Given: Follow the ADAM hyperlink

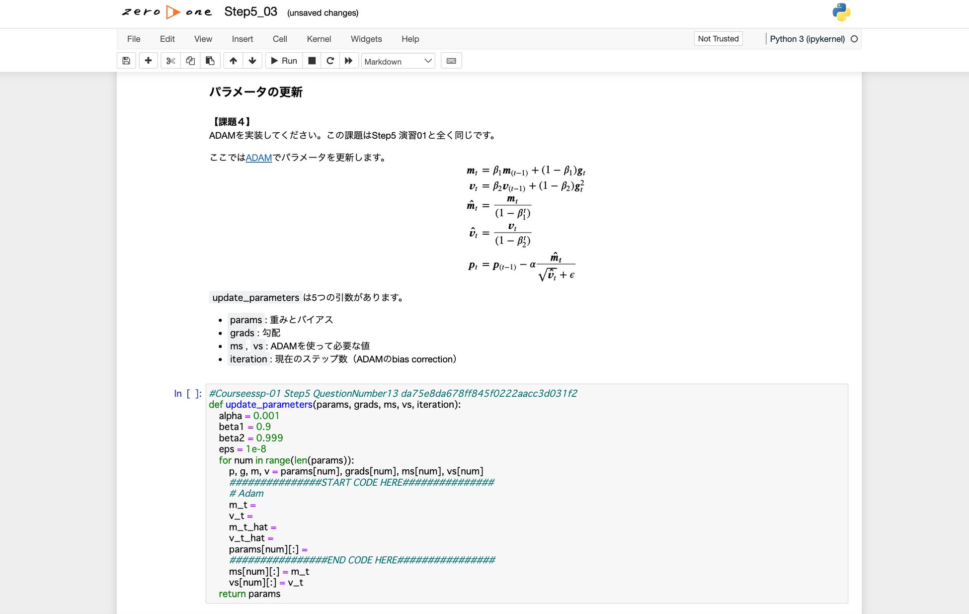Looking at the screenshot, I should tap(258, 158).
